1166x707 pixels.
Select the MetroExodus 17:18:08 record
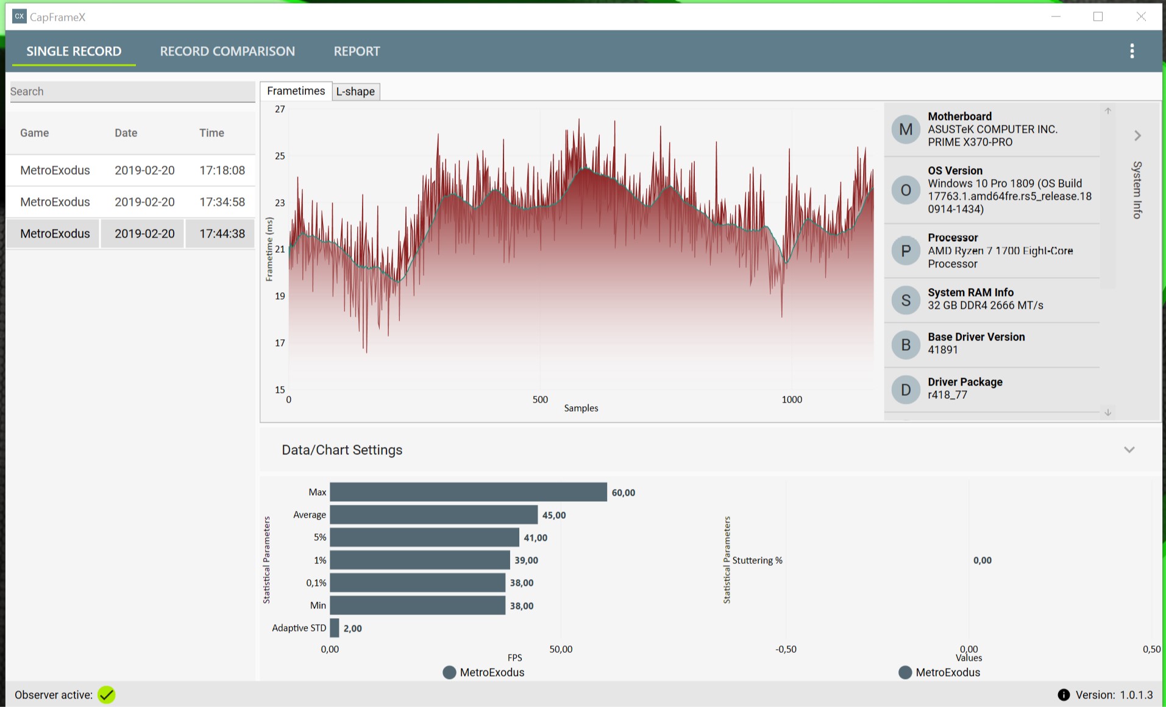[x=131, y=171]
